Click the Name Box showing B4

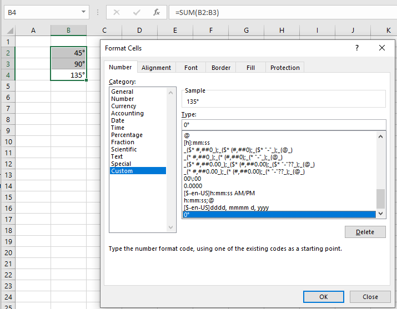[46, 12]
